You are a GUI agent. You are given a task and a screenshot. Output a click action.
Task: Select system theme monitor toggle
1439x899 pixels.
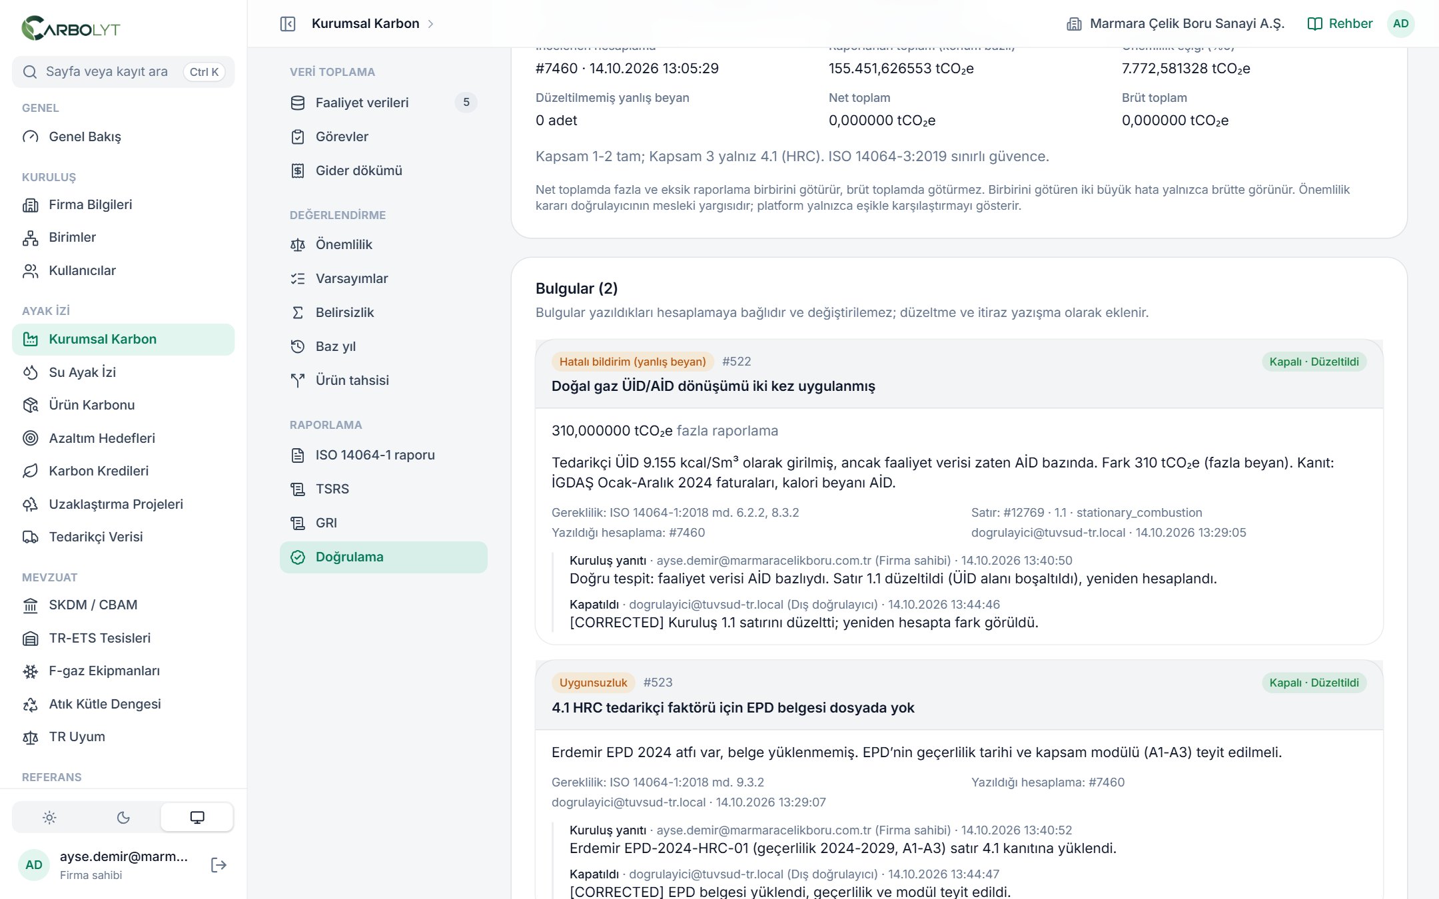tap(197, 818)
